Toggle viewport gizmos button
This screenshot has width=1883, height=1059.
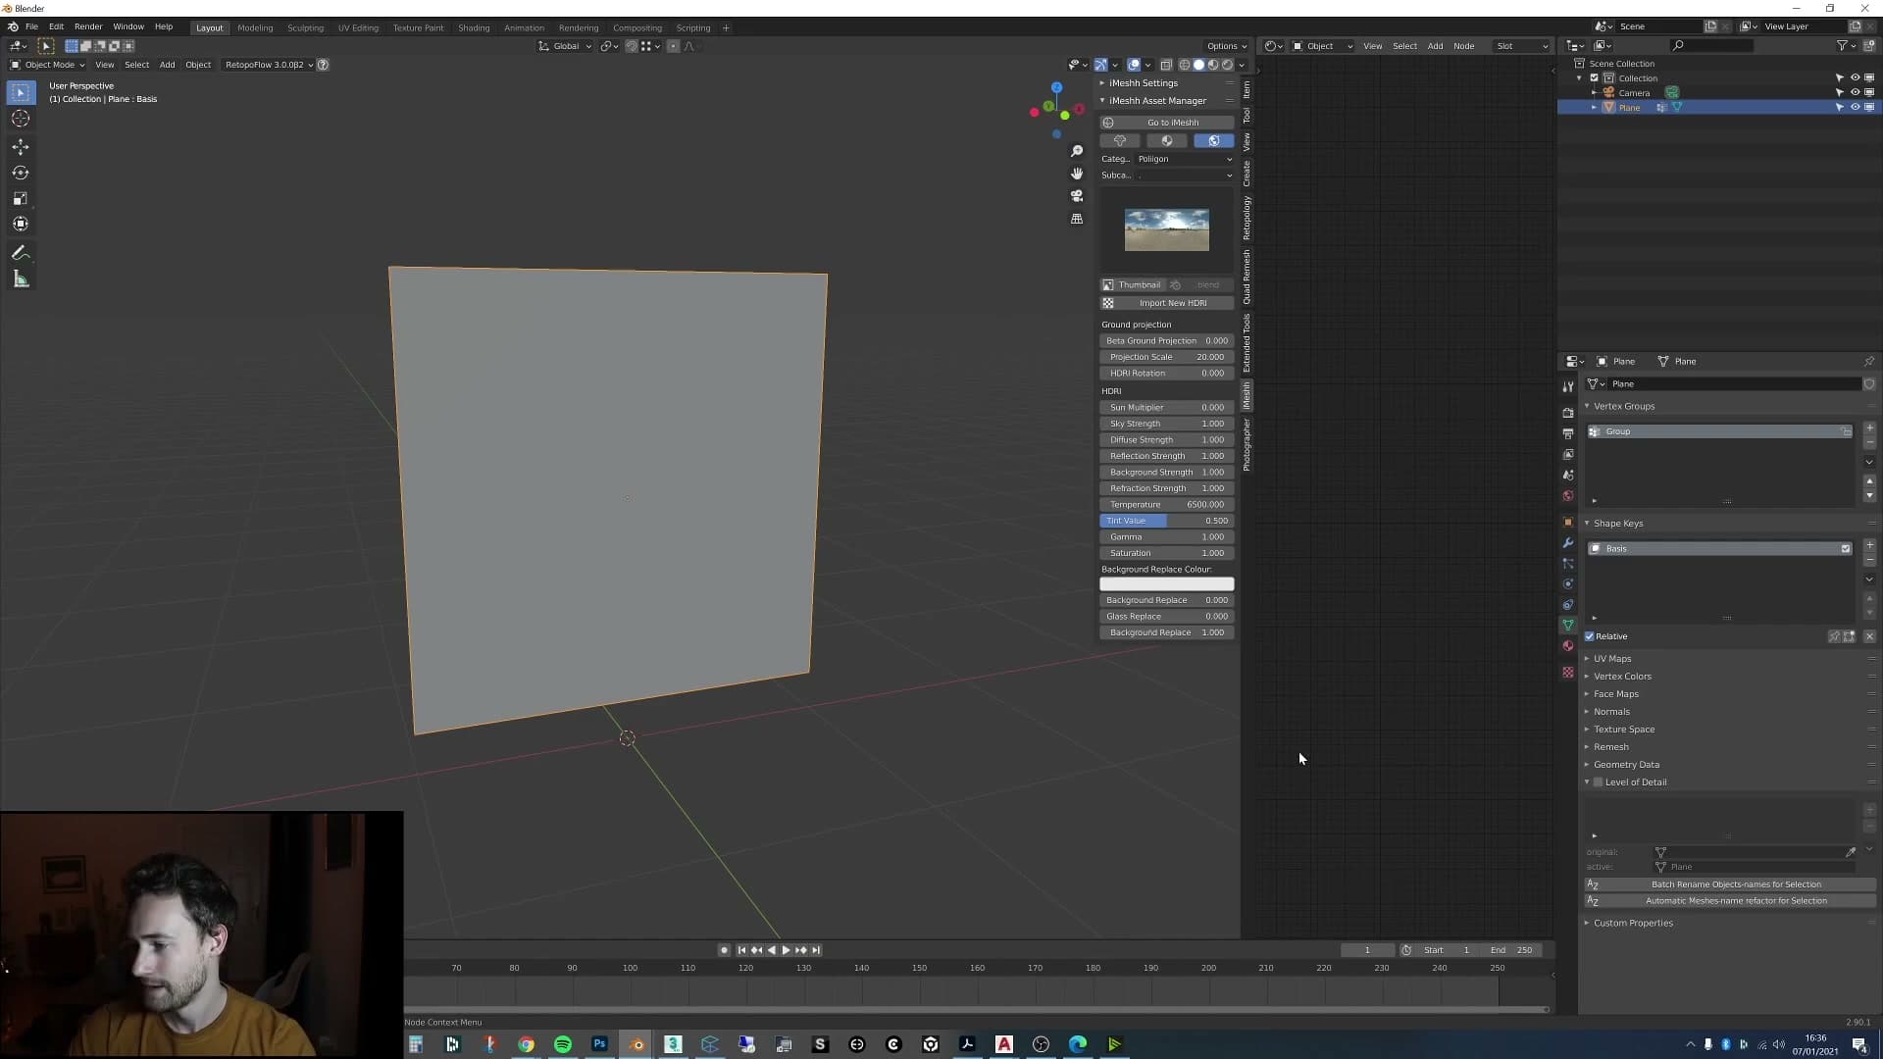coord(1101,65)
